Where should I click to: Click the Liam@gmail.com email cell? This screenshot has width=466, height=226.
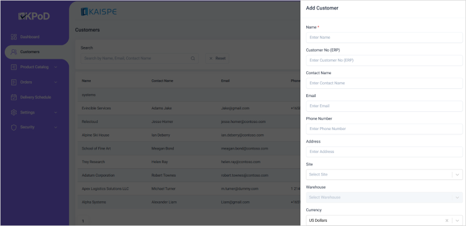[236, 202]
